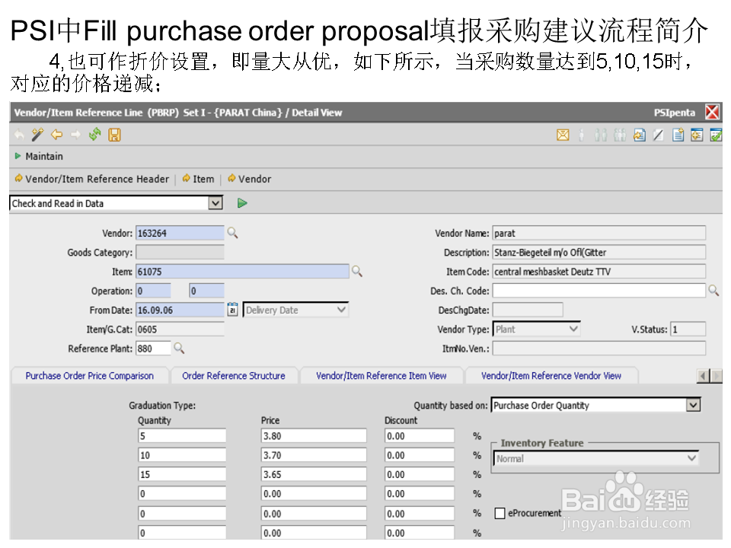Open the Quantity based on dropdown
731x548 pixels.
click(x=694, y=405)
